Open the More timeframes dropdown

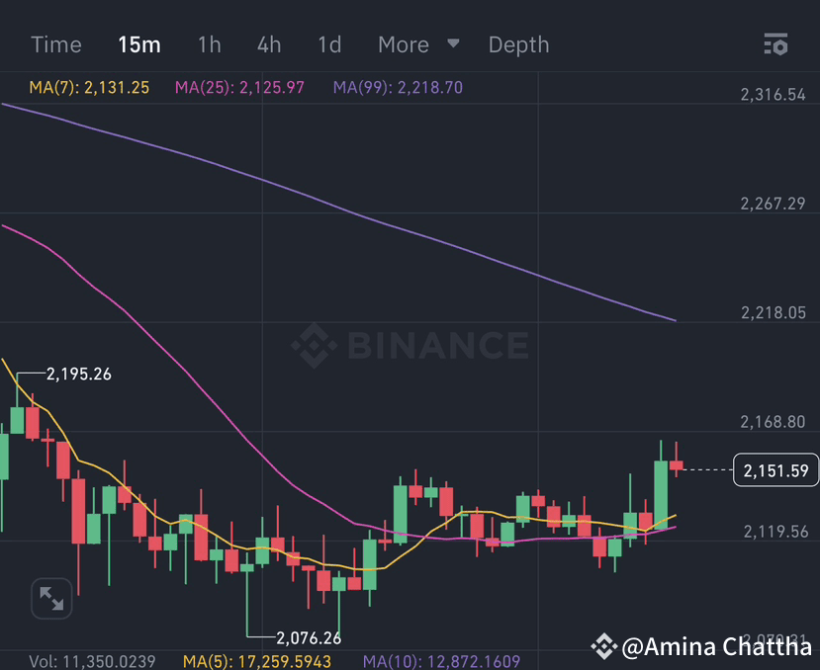point(403,44)
